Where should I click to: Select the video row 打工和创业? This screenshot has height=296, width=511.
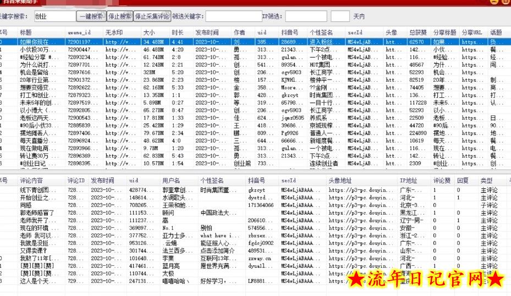[254, 95]
